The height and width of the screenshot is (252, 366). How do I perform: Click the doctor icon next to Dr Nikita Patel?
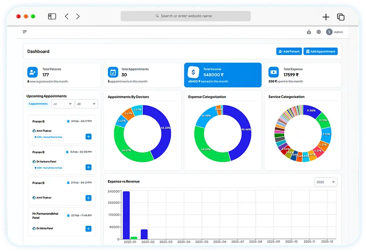click(x=34, y=228)
